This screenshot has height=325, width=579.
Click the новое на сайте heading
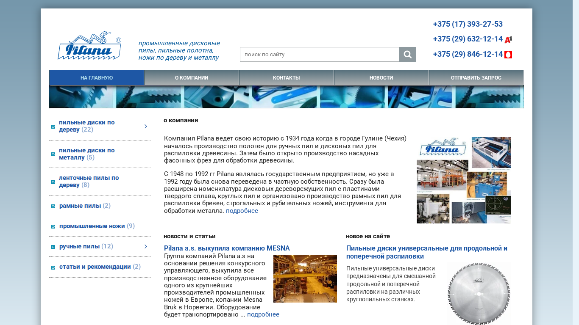(368, 236)
